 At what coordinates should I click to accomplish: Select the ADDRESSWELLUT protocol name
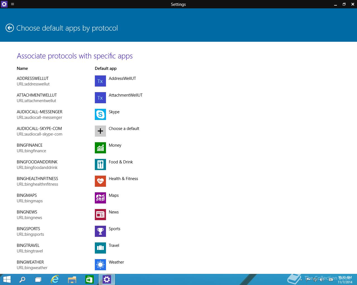[x=33, y=78]
